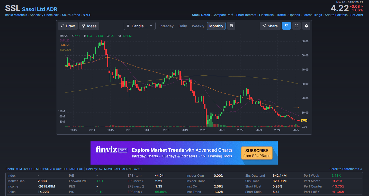
Task: Toggle the SMA 20 overlay label
Action: click(64, 40)
